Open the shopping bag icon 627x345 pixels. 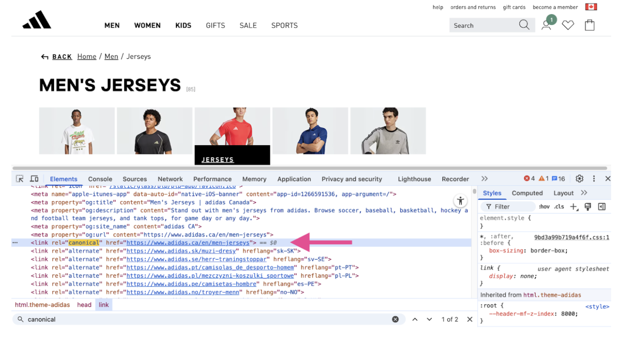pos(589,25)
